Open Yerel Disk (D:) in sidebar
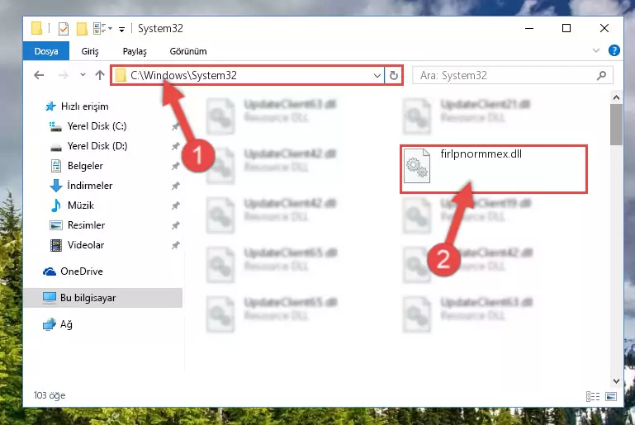 click(97, 146)
